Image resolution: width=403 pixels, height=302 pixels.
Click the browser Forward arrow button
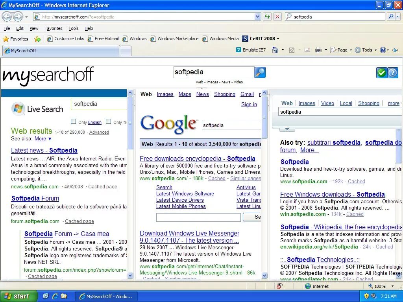point(17,17)
